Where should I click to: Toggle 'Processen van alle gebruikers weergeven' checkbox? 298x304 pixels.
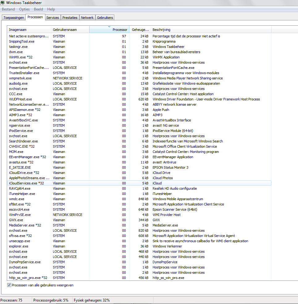tap(9, 285)
